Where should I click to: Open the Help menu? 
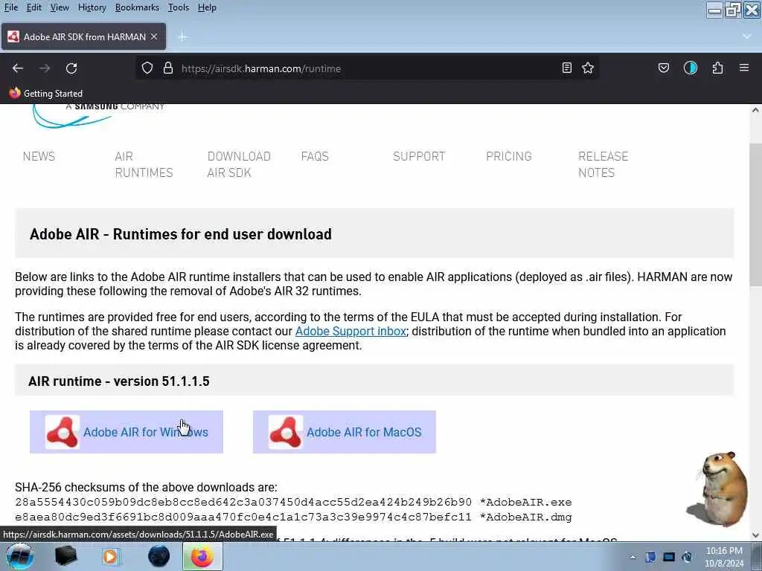click(207, 7)
